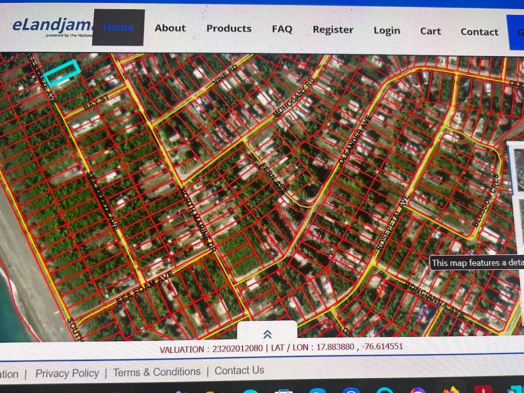This screenshot has height=393, width=524.
Task: Open the Register page
Action: pyautogui.click(x=333, y=30)
